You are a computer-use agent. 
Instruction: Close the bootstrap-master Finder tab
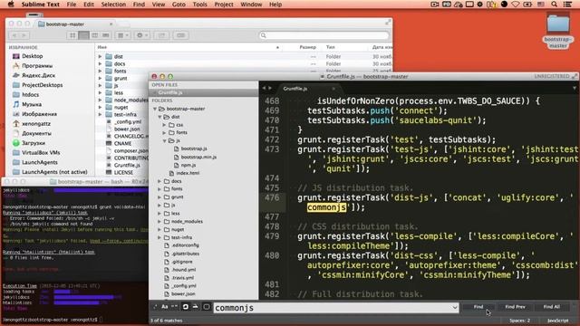click(x=111, y=24)
